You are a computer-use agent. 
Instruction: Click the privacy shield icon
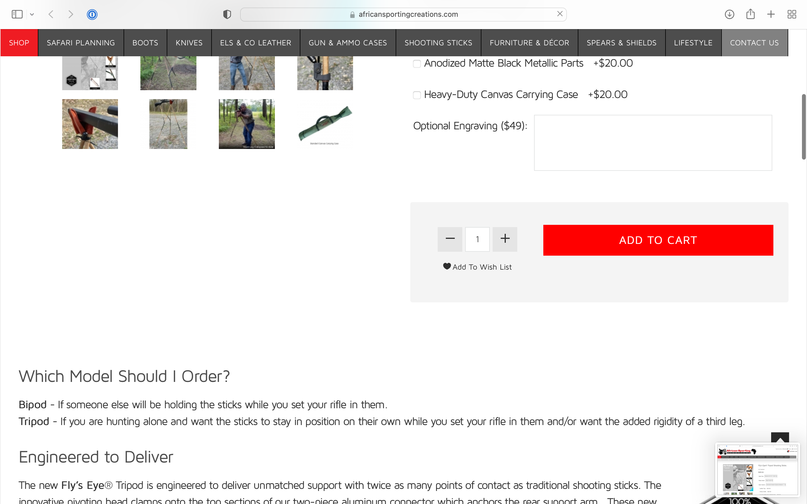click(x=227, y=14)
